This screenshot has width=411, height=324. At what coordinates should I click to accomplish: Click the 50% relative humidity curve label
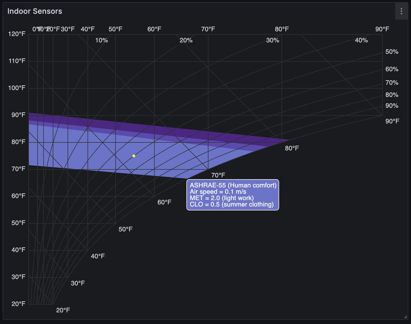point(392,52)
